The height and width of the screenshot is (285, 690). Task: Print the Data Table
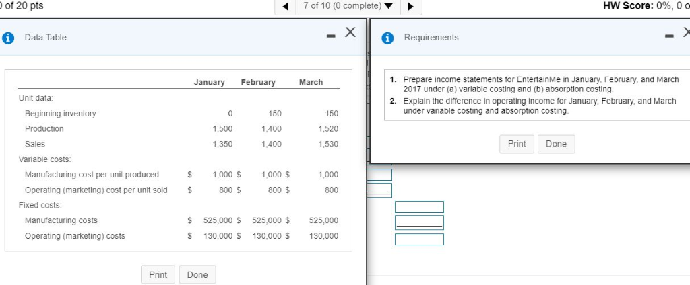tap(158, 274)
